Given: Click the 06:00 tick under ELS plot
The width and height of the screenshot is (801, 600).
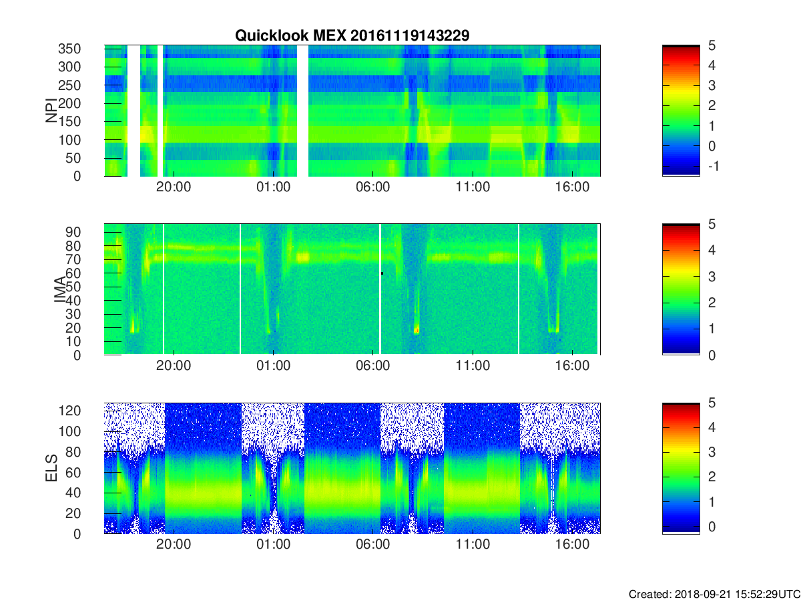Looking at the screenshot, I should coord(372,545).
